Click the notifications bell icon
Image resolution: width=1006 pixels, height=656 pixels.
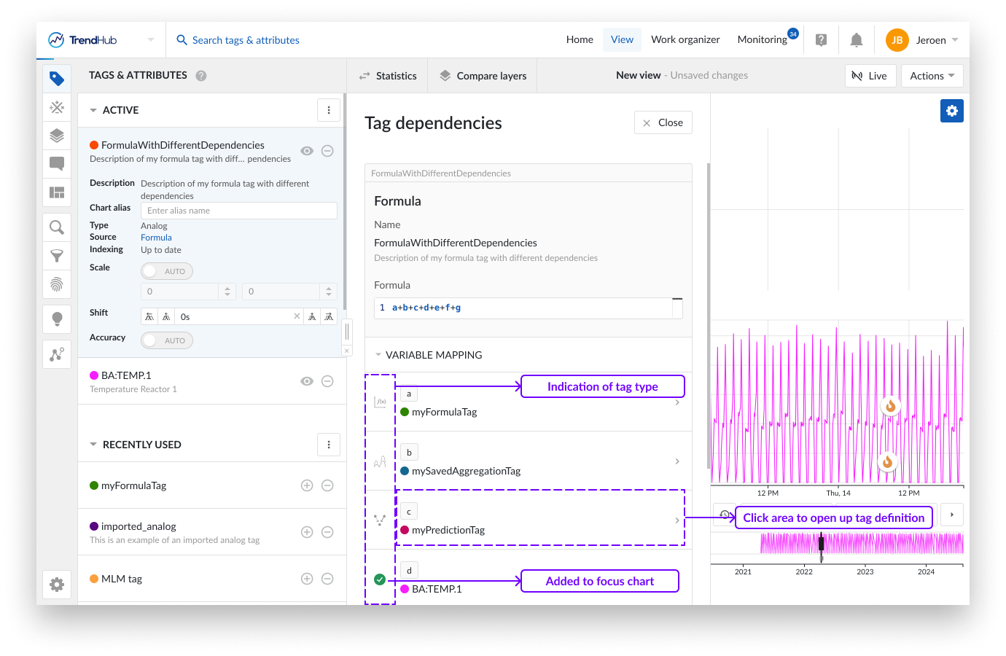857,40
